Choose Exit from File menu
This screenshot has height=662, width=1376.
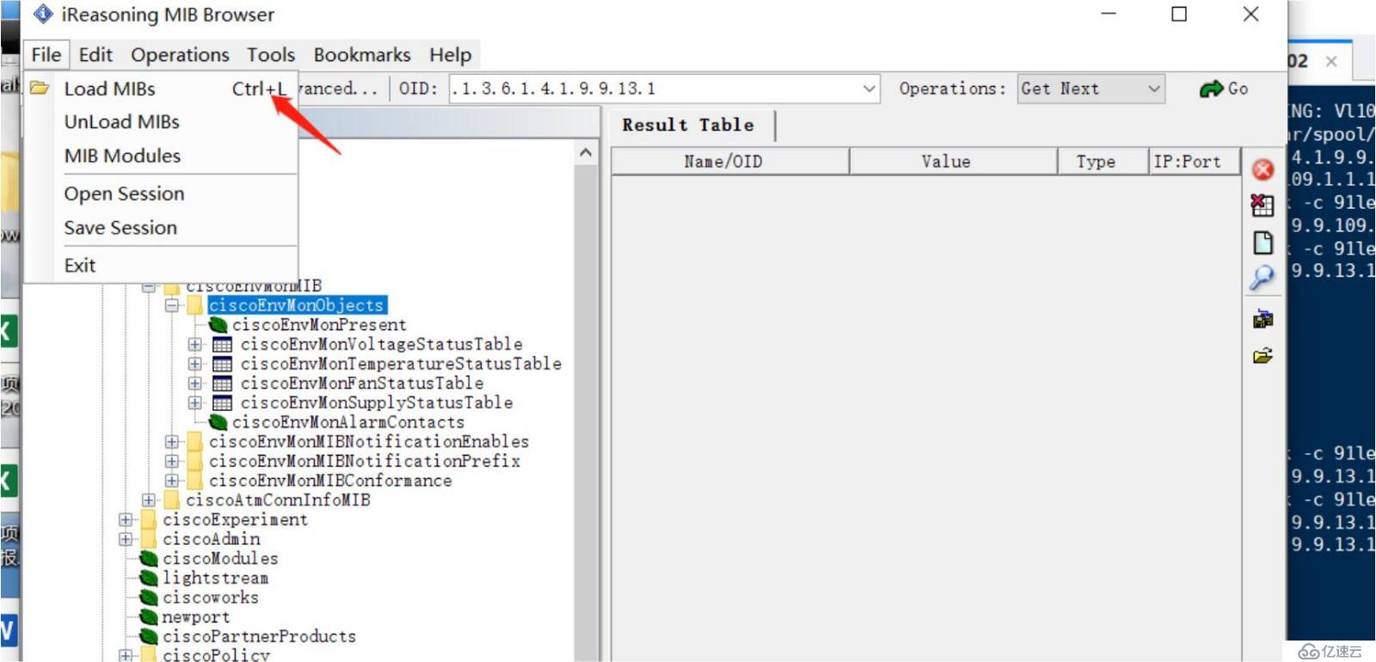[x=162, y=266]
